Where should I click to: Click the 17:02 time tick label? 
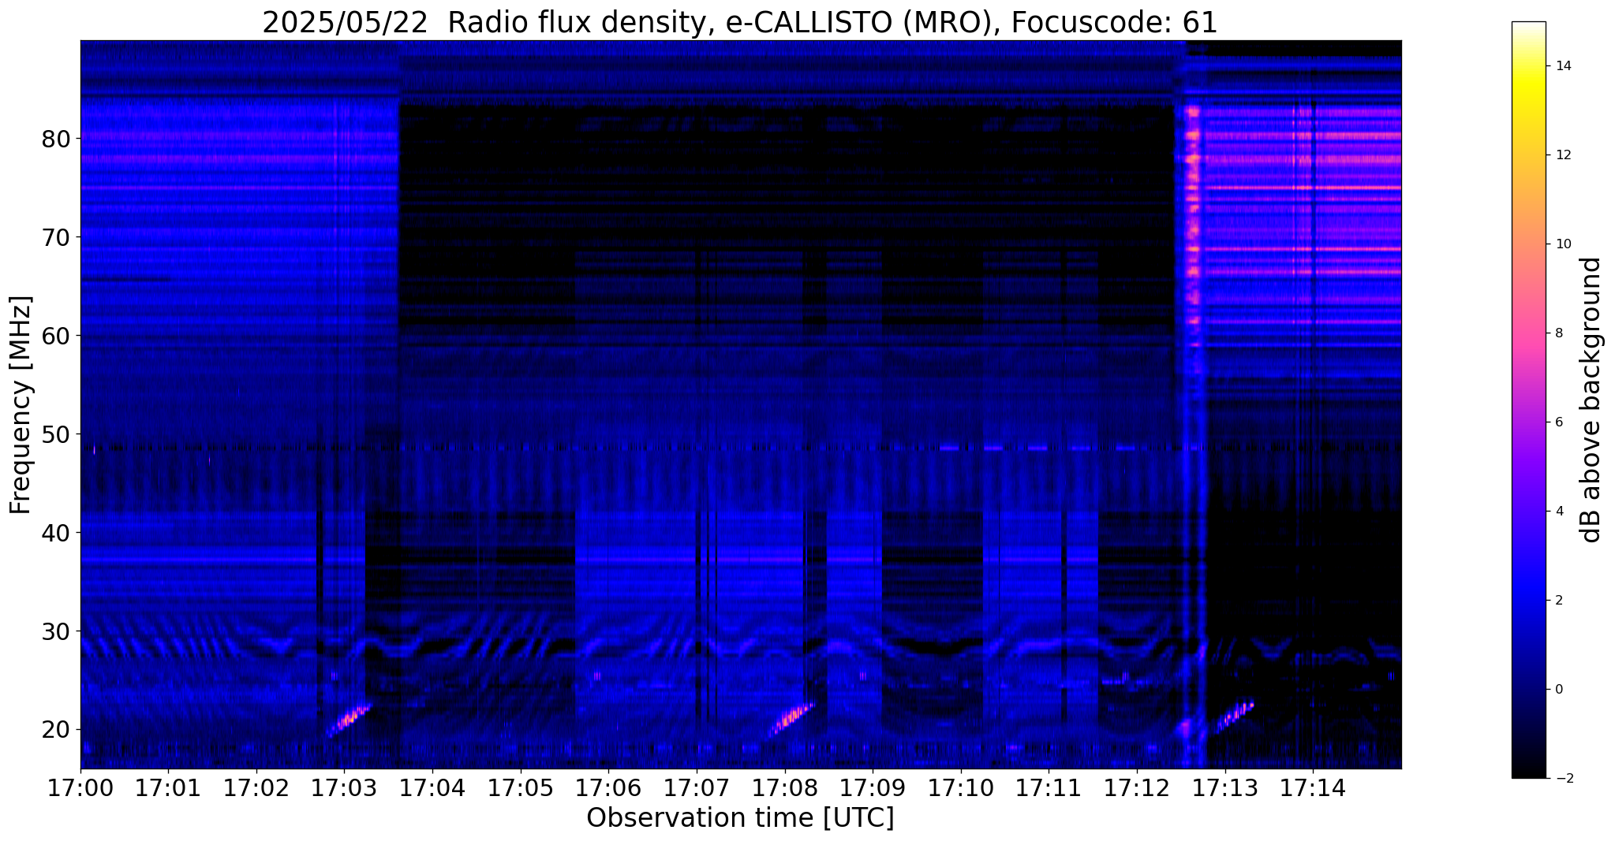click(256, 788)
